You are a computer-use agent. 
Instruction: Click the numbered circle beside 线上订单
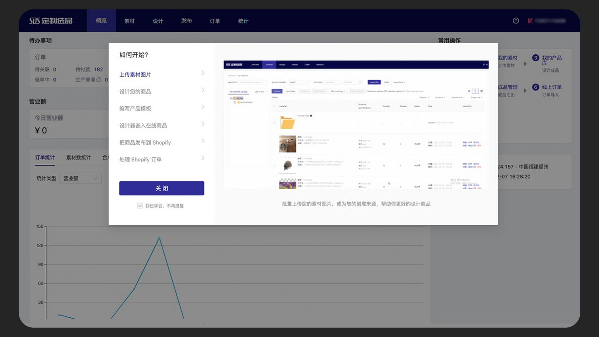click(x=536, y=88)
